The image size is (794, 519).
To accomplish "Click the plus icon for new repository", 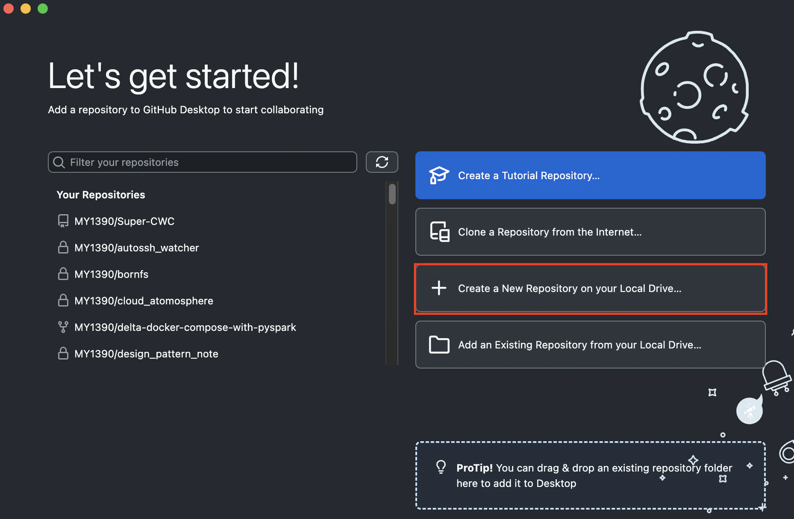I will click(439, 288).
